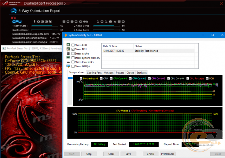Click the Stability Test: Started log row
Viewport: 225px width, 158px height.
(148, 51)
